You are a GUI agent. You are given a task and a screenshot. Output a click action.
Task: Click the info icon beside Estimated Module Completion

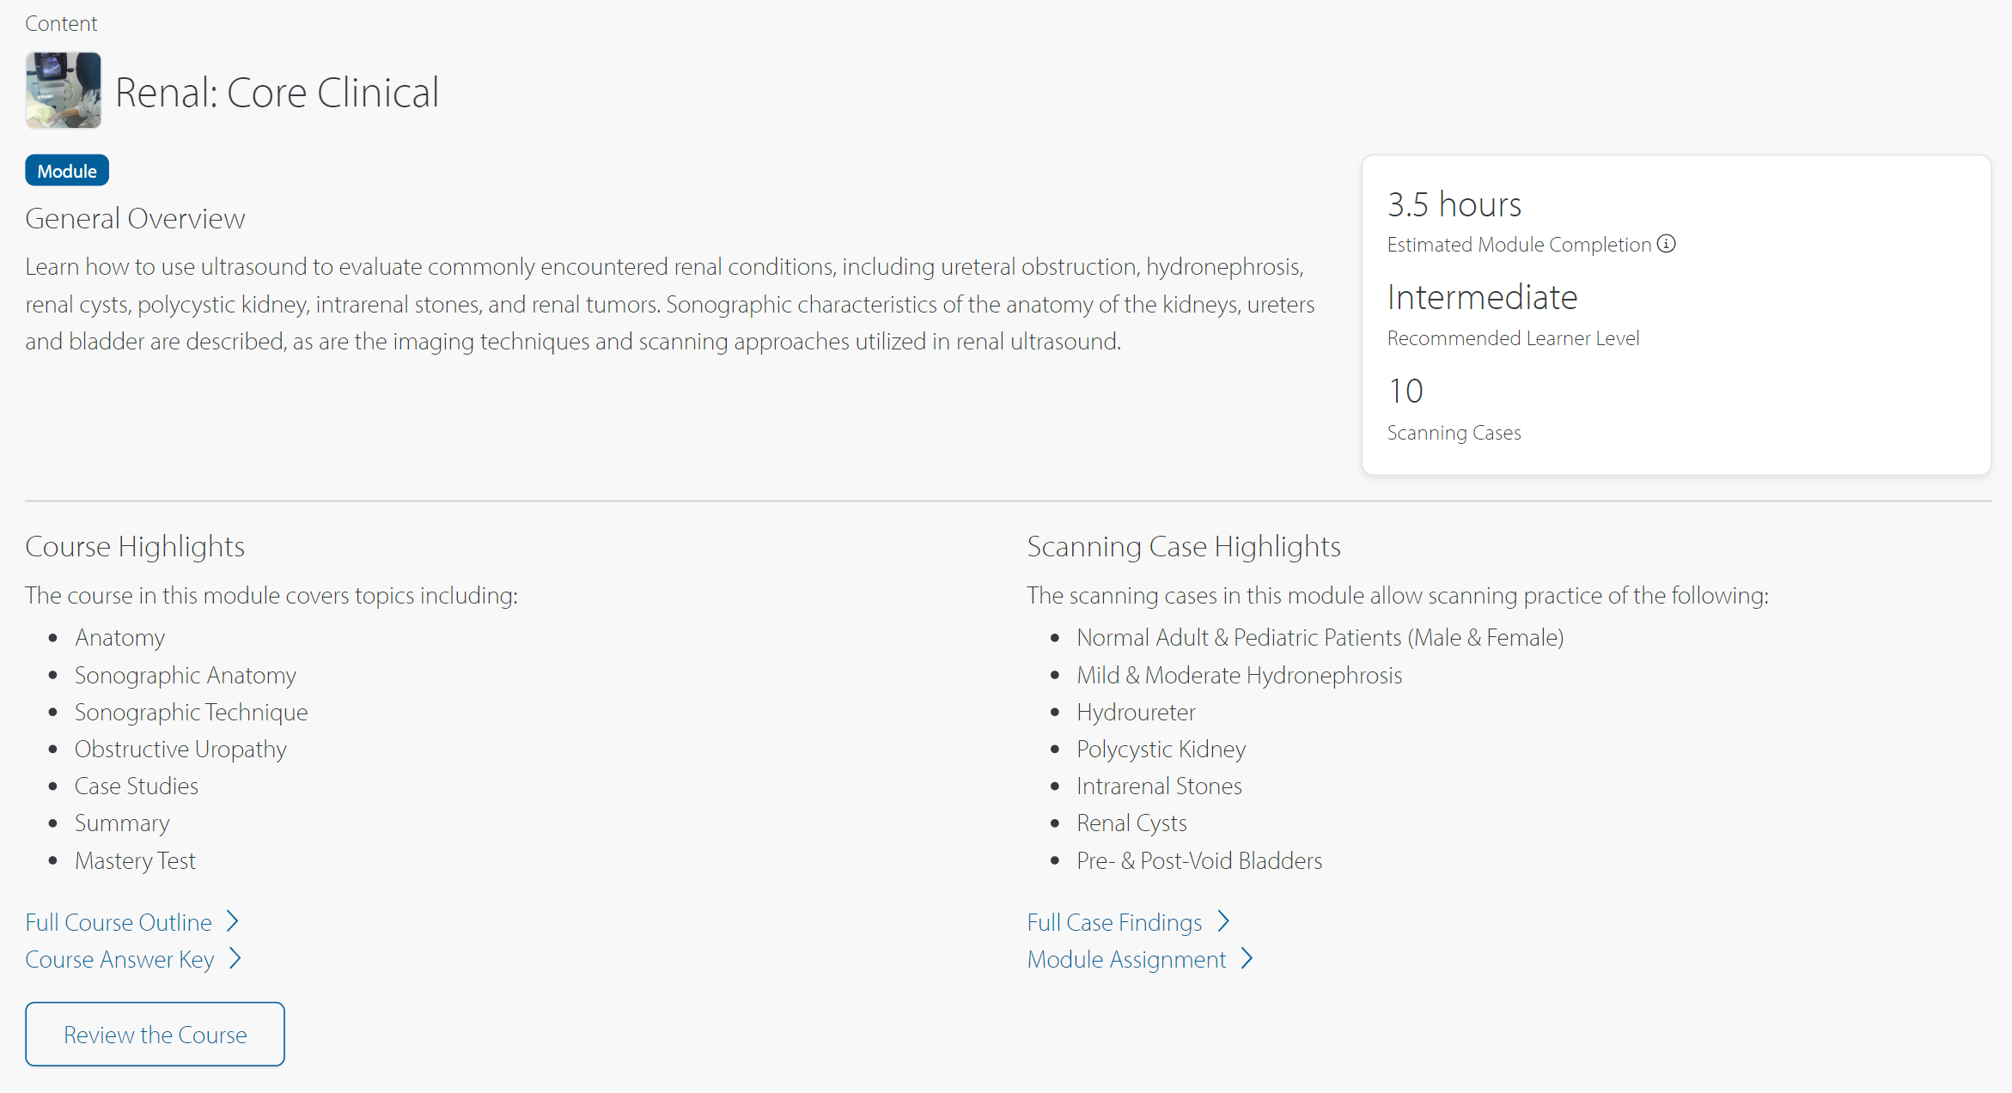point(1667,245)
